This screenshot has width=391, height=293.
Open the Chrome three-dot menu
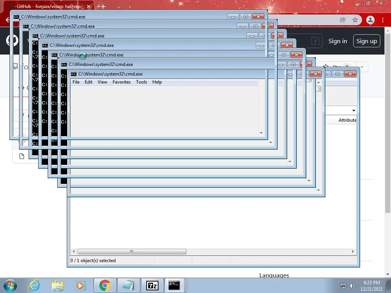[383, 20]
